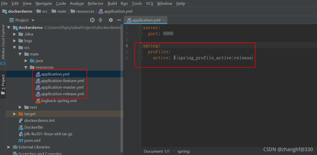Close the application.yml editor tab
The height and width of the screenshot is (155, 317).
tap(164, 20)
